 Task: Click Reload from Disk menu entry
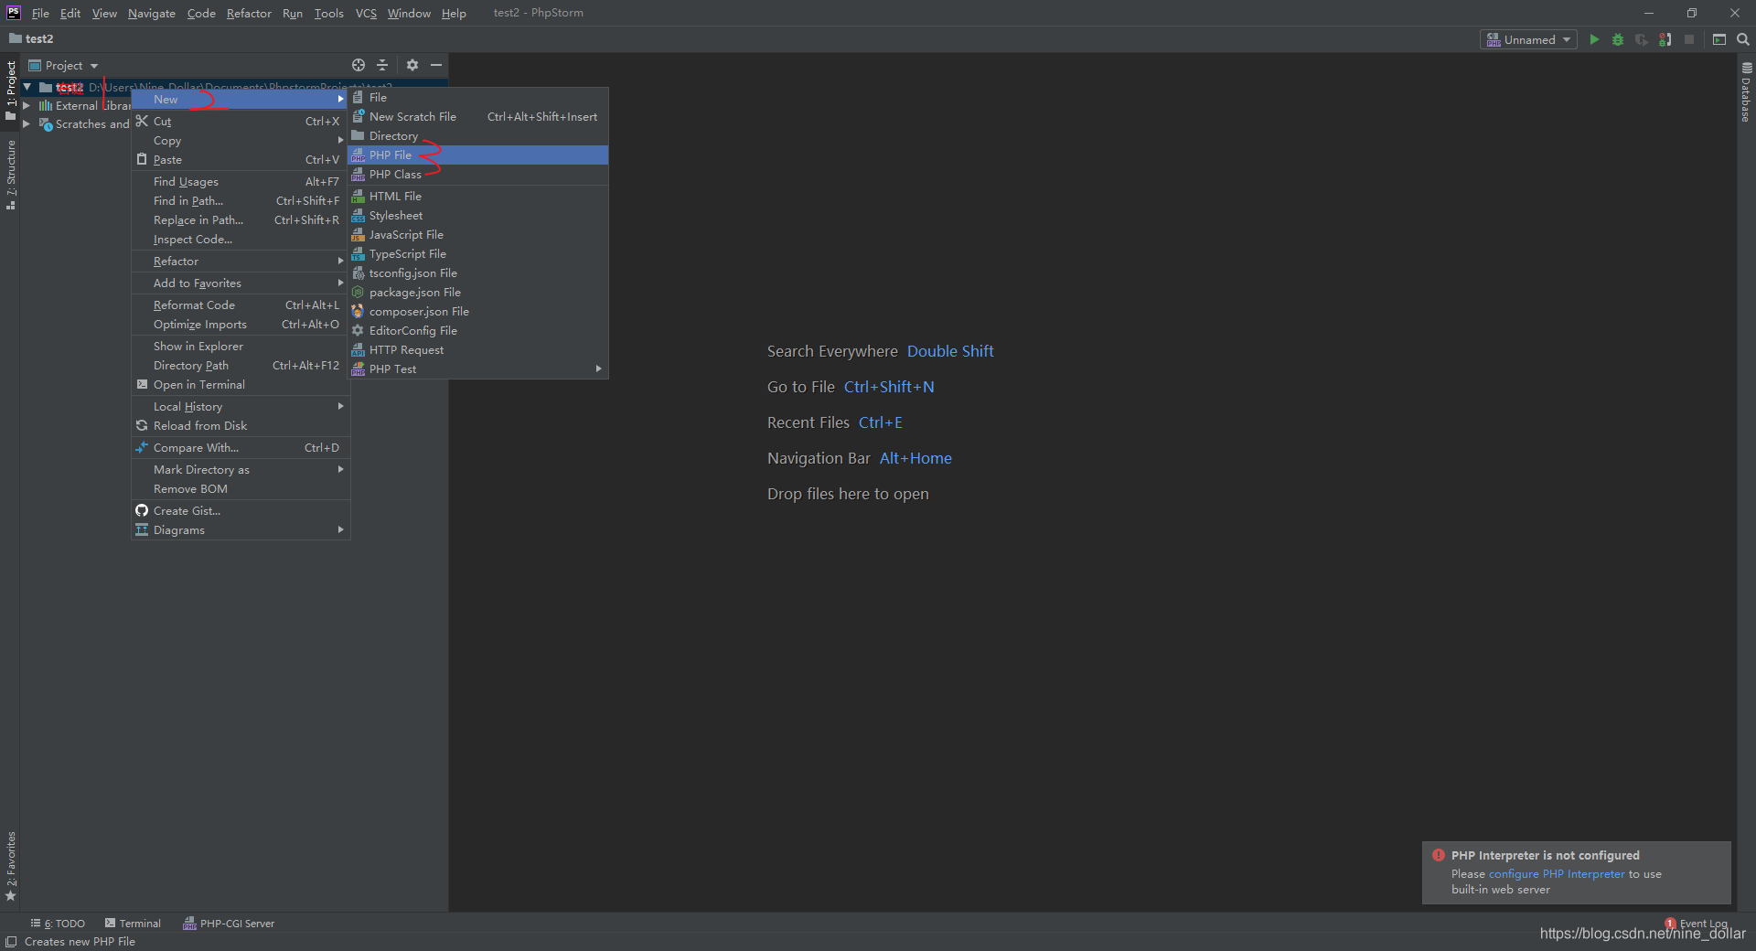pyautogui.click(x=241, y=426)
